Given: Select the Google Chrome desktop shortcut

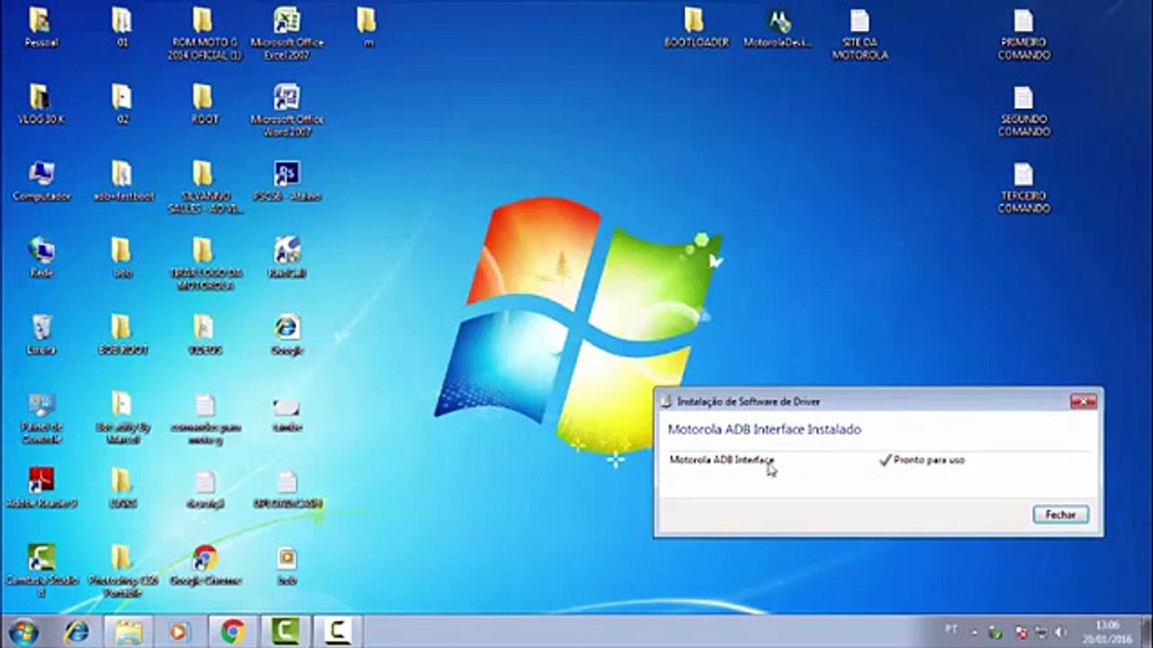Looking at the screenshot, I should (205, 565).
